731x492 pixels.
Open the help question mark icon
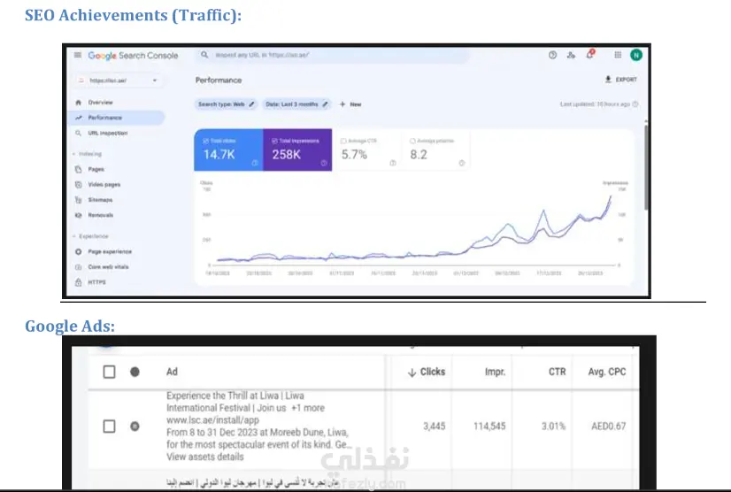(x=552, y=55)
